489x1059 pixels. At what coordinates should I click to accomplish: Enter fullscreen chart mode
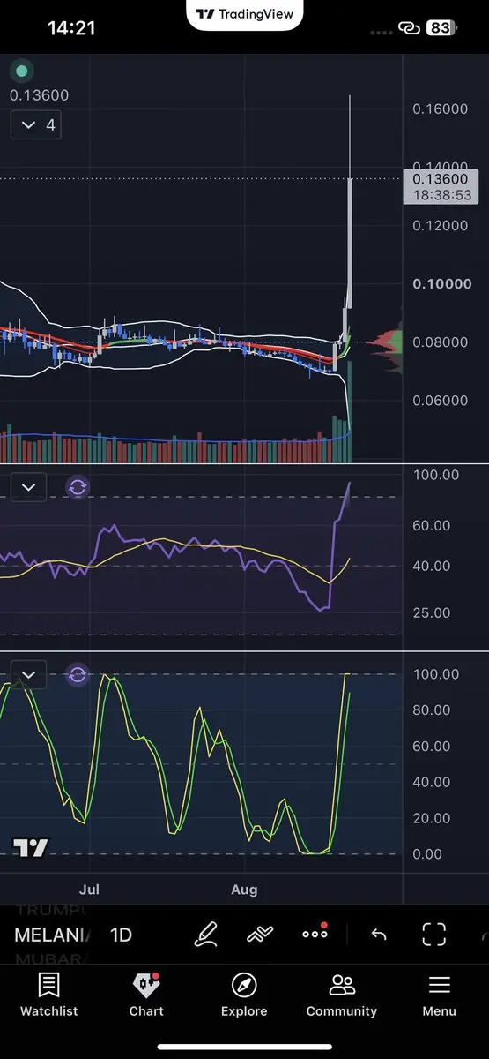tap(434, 935)
